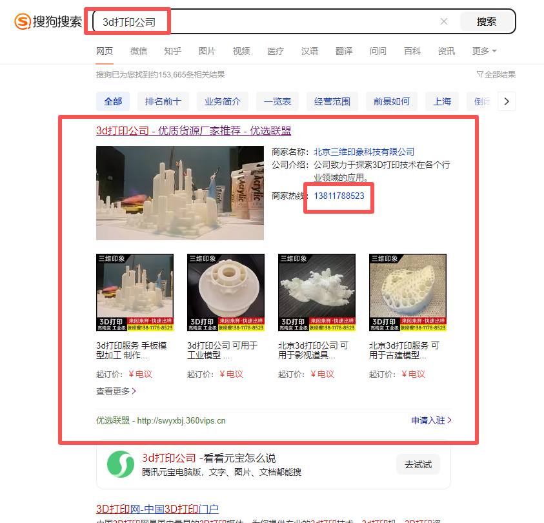Clear the search box with X icon
The width and height of the screenshot is (544, 523).
click(444, 21)
